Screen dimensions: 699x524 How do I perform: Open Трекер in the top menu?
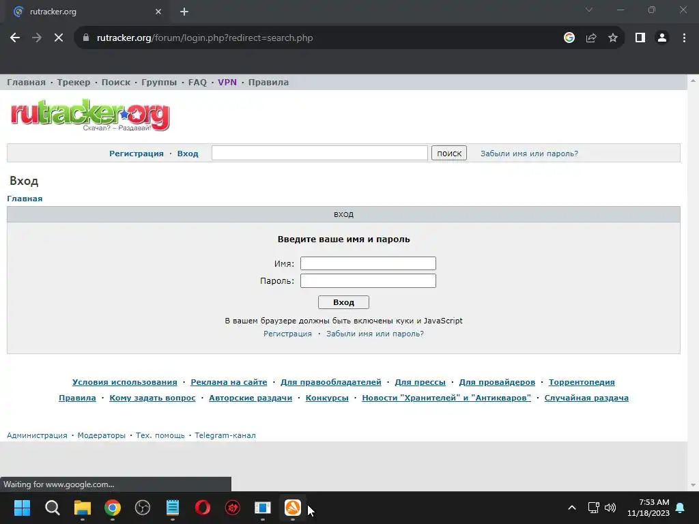point(74,83)
